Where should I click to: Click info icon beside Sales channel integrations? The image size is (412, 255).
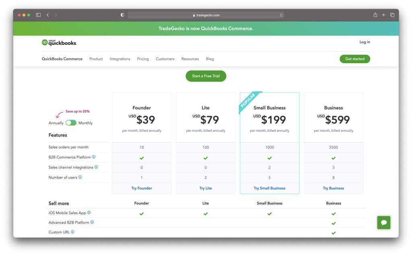click(96, 167)
